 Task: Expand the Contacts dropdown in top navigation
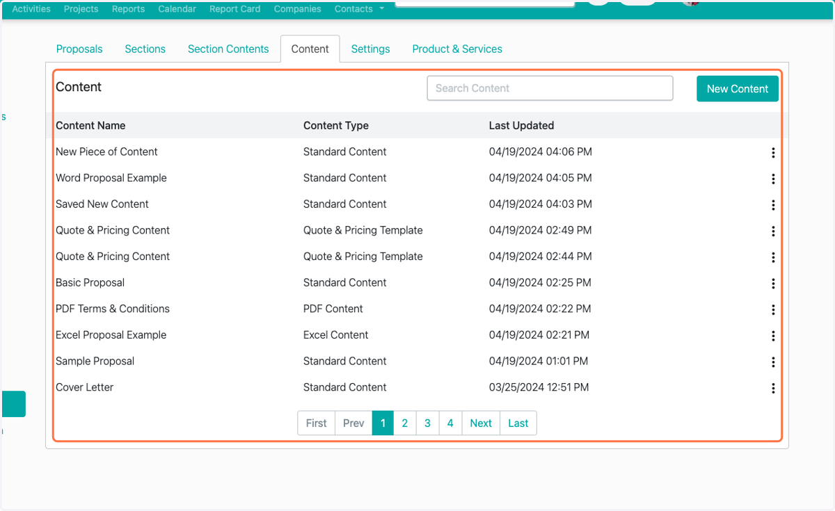click(x=359, y=9)
